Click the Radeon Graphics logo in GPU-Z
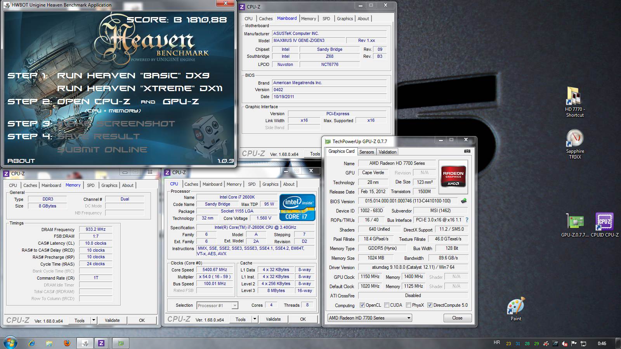The height and width of the screenshot is (349, 621). click(453, 177)
